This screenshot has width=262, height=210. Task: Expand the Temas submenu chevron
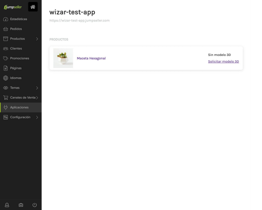coord(37,88)
